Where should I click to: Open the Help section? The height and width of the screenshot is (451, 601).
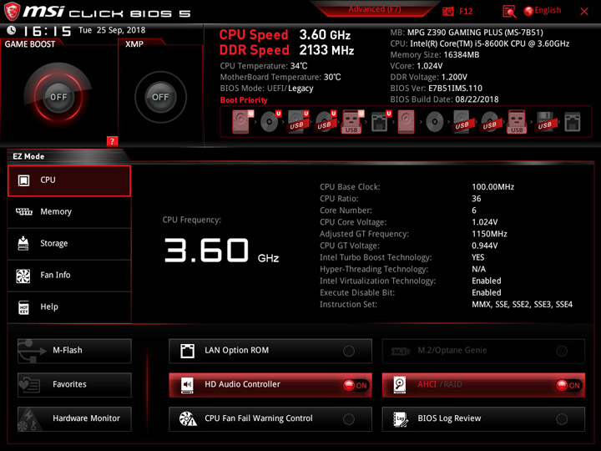pos(69,307)
